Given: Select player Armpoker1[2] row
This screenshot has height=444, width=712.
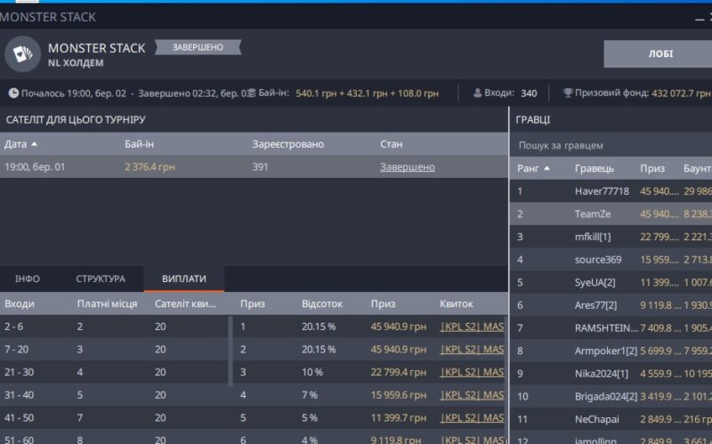Looking at the screenshot, I should 611,351.
